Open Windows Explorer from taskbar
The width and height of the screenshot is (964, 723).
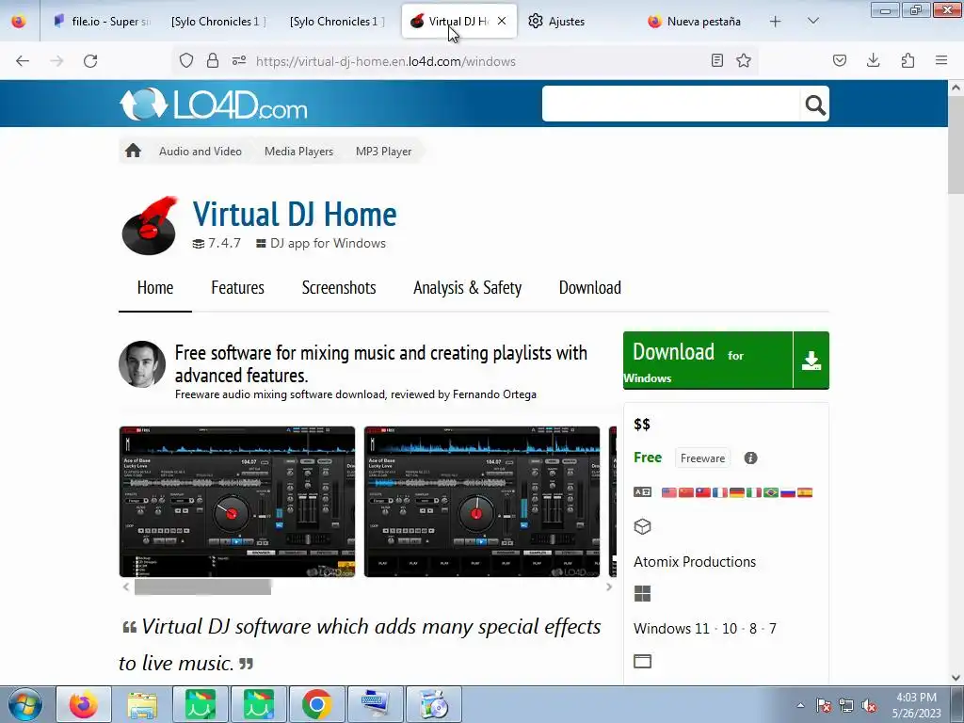142,704
